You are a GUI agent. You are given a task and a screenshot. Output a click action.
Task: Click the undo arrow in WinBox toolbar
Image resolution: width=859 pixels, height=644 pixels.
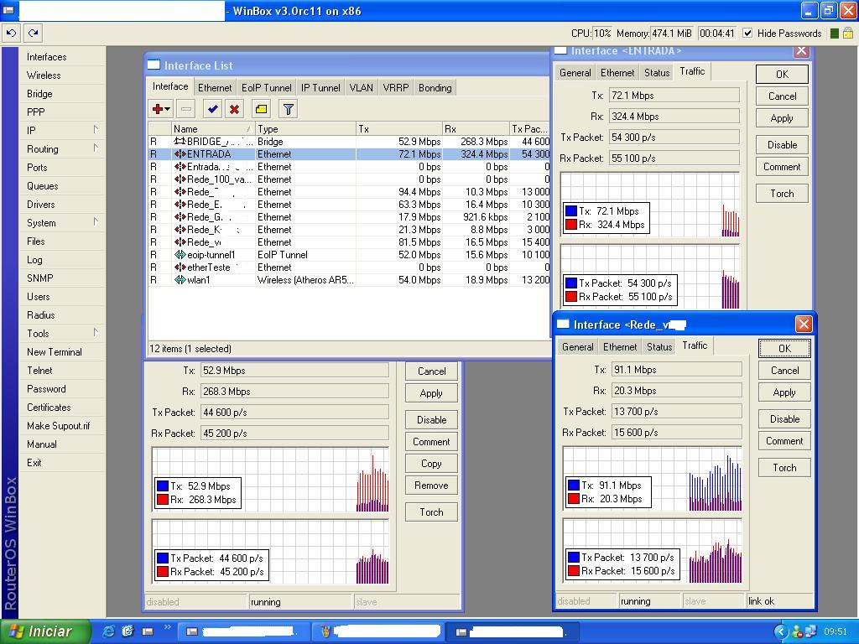[x=11, y=34]
